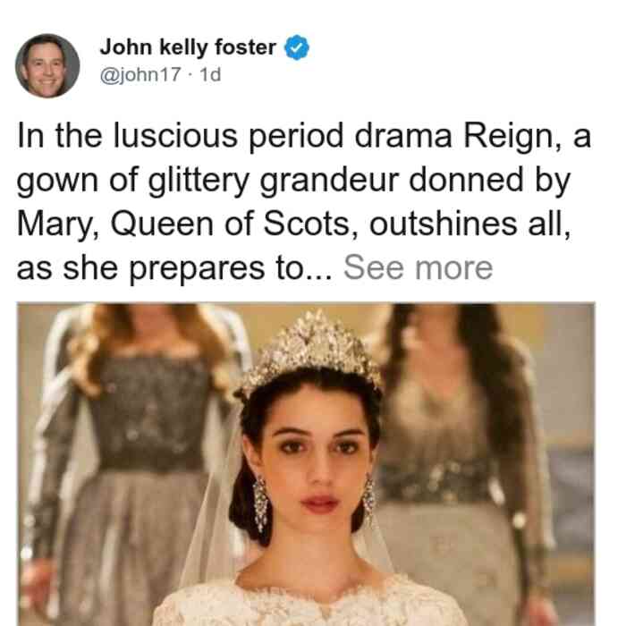The height and width of the screenshot is (626, 626).
Task: Select the tiara on the bride
Action: click(311, 351)
